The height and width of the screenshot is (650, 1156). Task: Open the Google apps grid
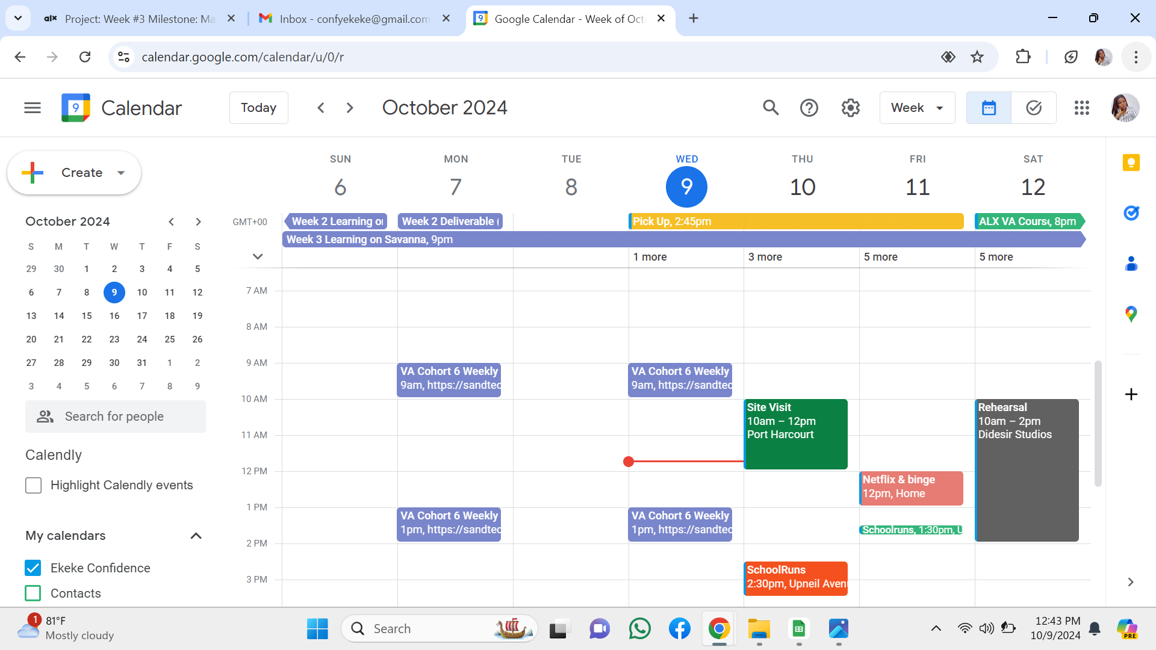(1082, 108)
